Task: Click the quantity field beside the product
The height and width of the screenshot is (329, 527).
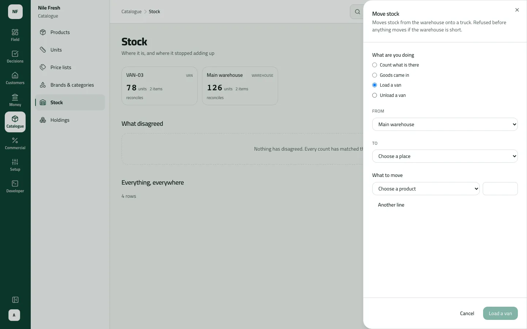Action: point(500,189)
